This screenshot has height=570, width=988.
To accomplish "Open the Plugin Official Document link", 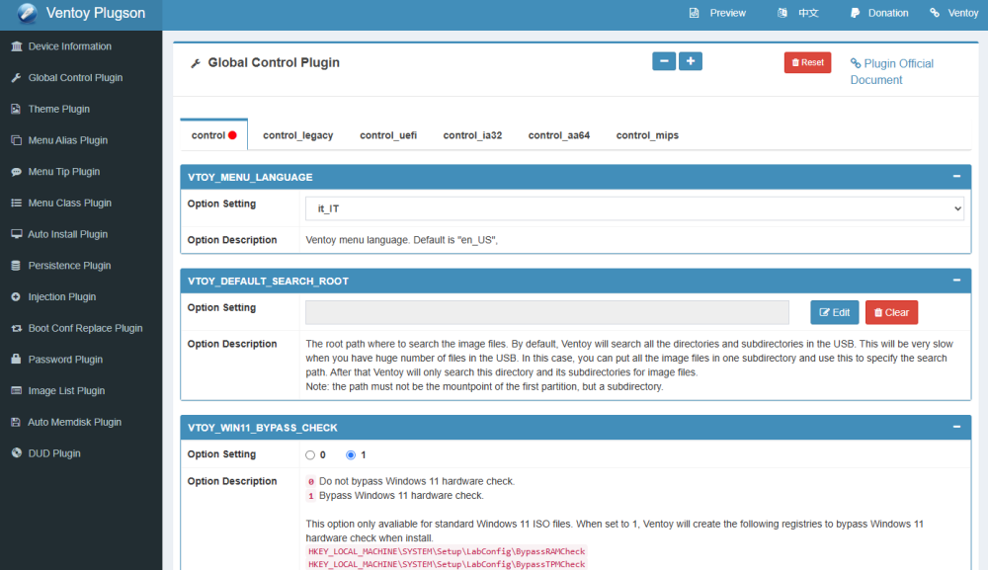I will point(892,71).
